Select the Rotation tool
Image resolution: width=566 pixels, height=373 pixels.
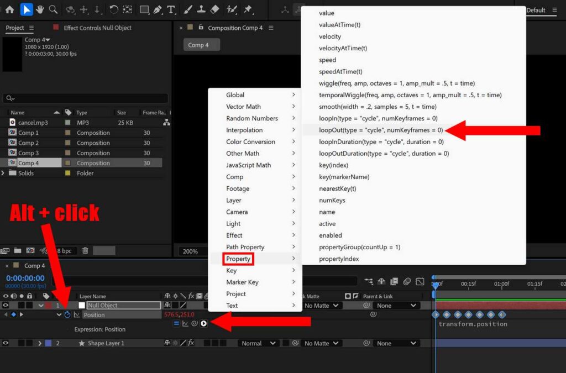[x=113, y=10]
